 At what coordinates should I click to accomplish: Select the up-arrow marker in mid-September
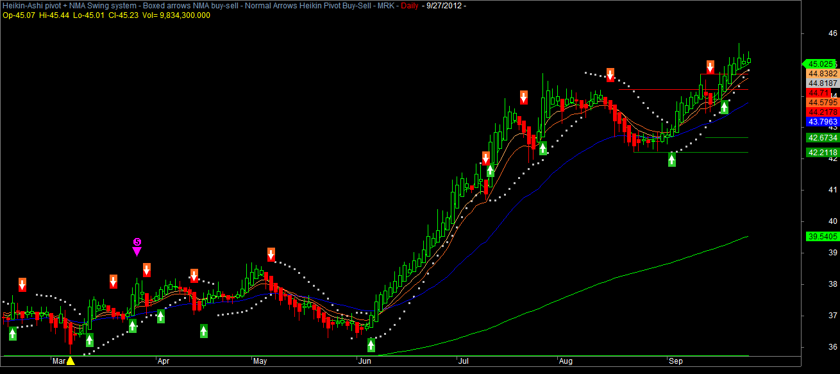pyautogui.click(x=725, y=106)
